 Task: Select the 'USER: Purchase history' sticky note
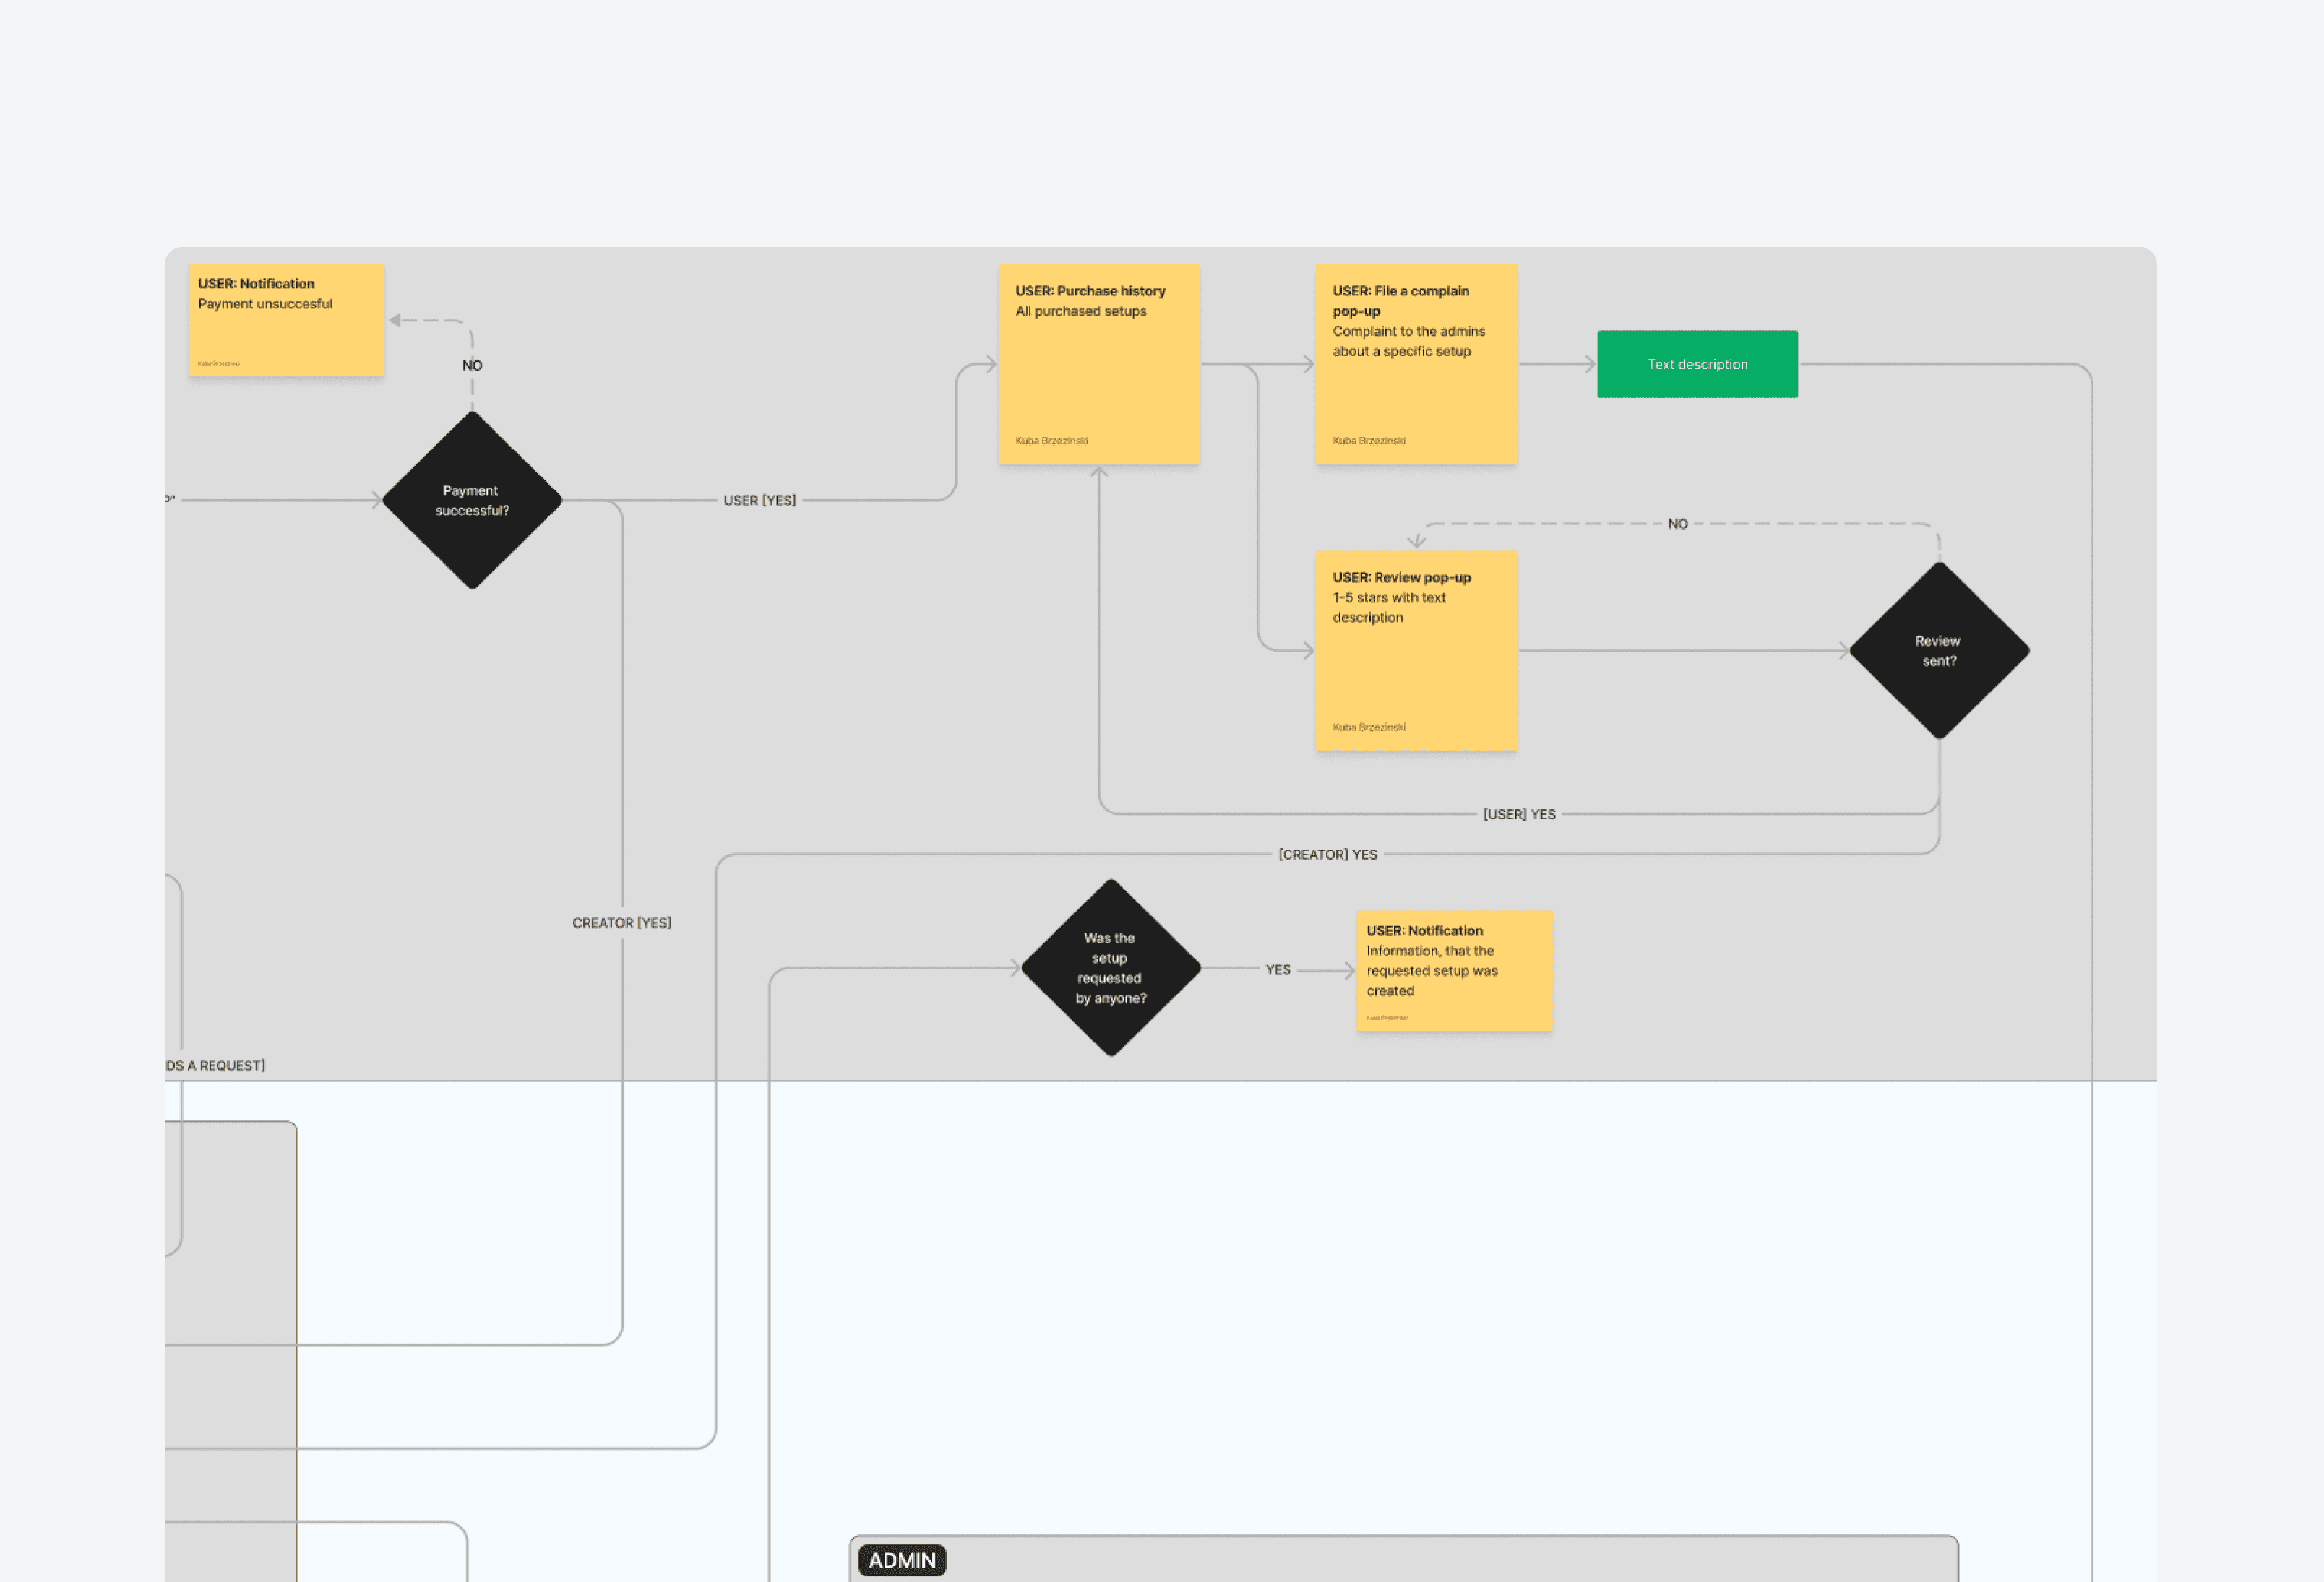(1098, 365)
